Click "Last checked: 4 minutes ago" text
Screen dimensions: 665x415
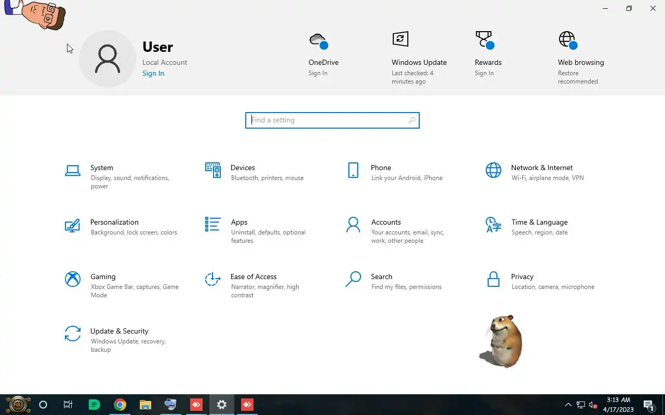(413, 77)
